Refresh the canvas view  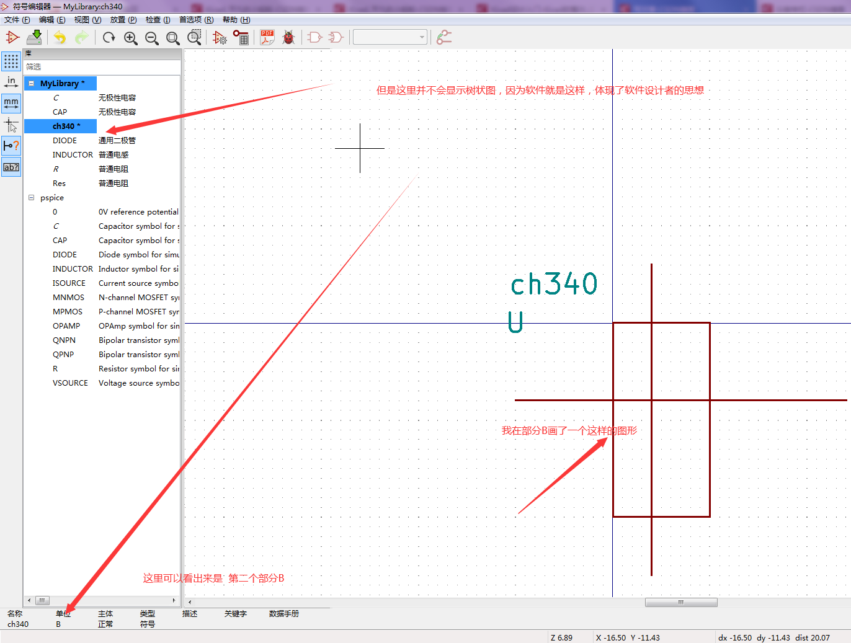click(x=109, y=38)
